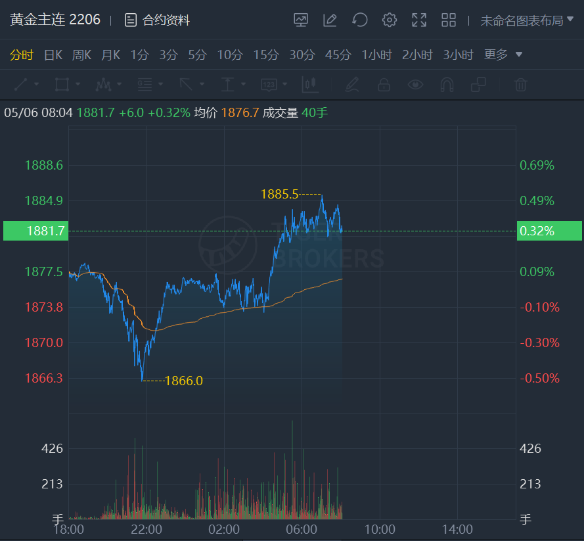The image size is (584, 541).
Task: Expand the line drawing tool dropdown arrow
Action: tap(37, 85)
